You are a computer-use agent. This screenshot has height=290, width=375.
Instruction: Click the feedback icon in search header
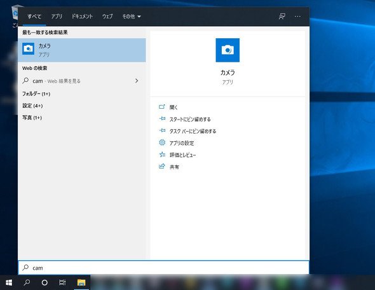tap(282, 17)
